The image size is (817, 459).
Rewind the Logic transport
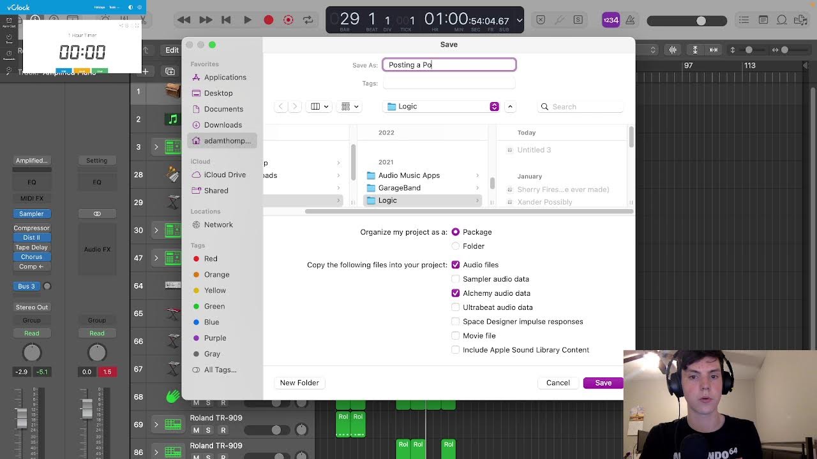point(184,20)
